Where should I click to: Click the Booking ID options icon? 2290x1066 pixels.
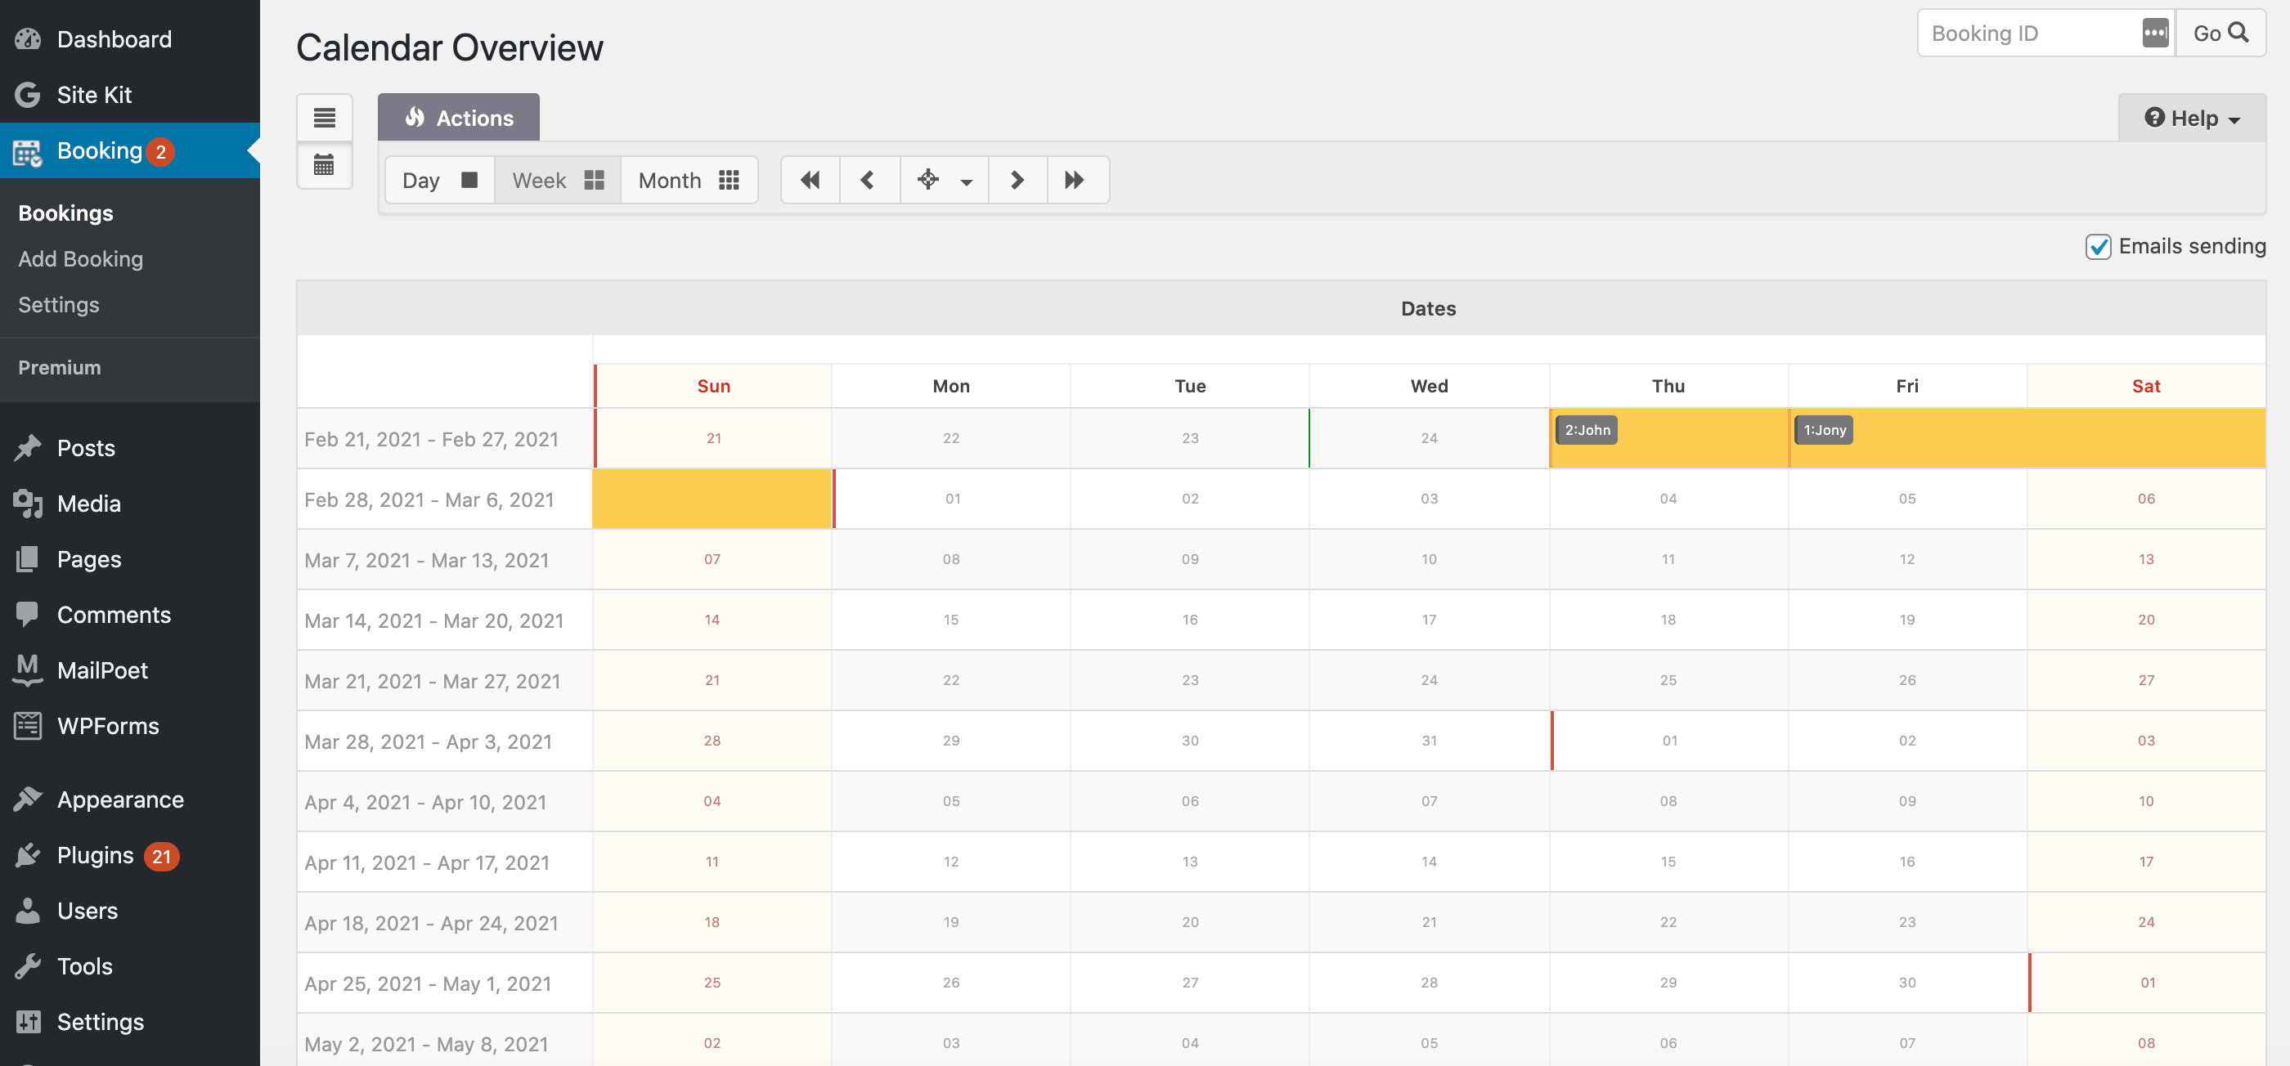click(x=2155, y=34)
